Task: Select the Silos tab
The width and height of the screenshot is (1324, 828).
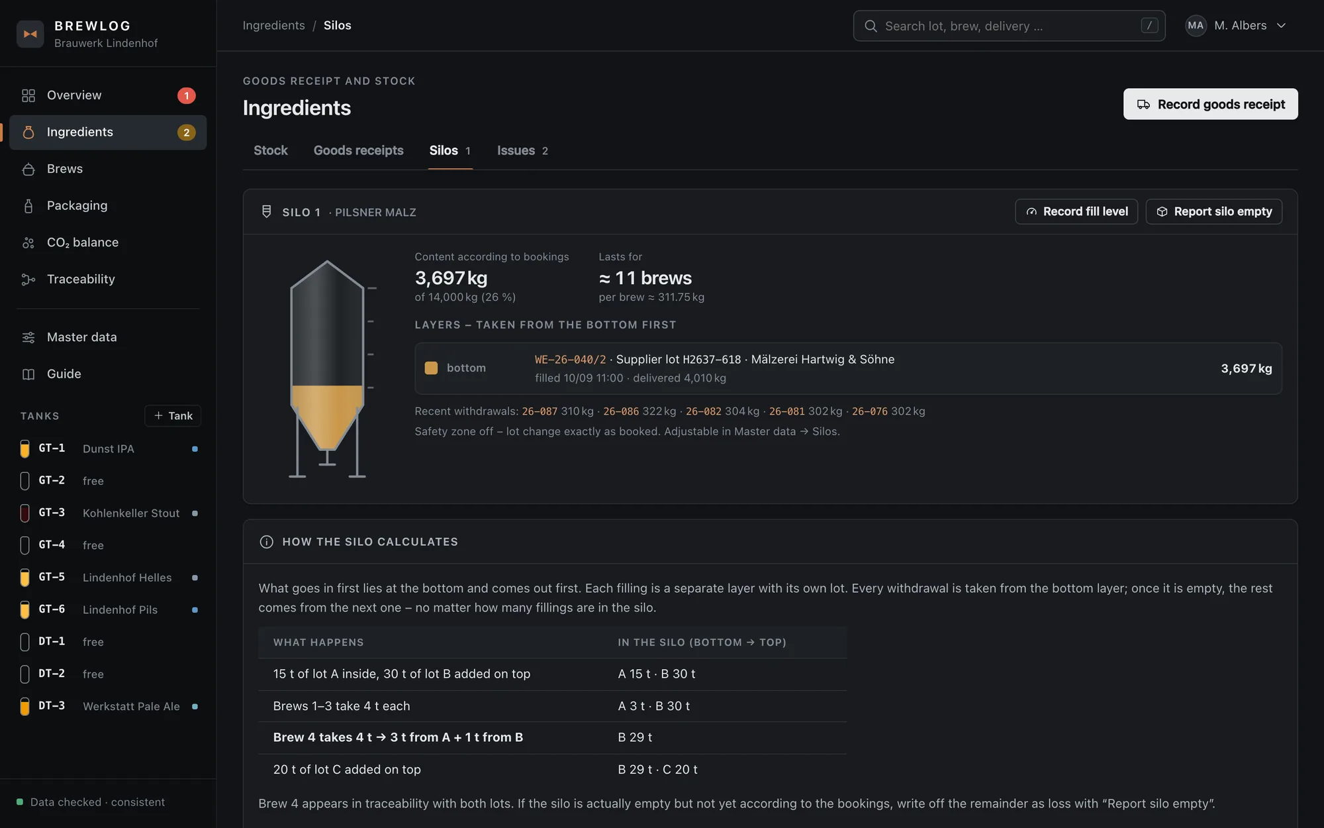Action: [450, 150]
